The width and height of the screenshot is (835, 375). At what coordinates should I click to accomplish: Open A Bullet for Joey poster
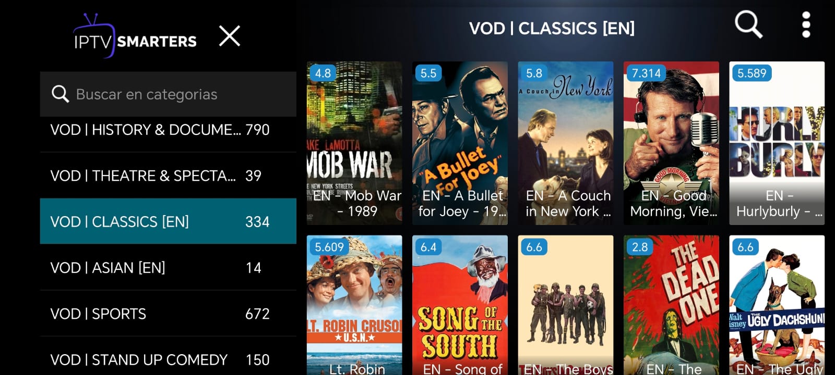coord(460,143)
